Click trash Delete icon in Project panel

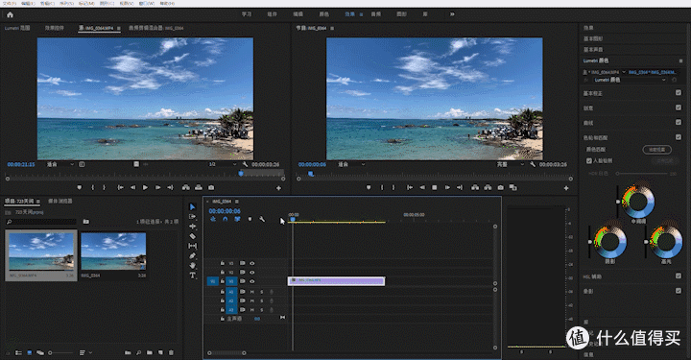(x=171, y=352)
